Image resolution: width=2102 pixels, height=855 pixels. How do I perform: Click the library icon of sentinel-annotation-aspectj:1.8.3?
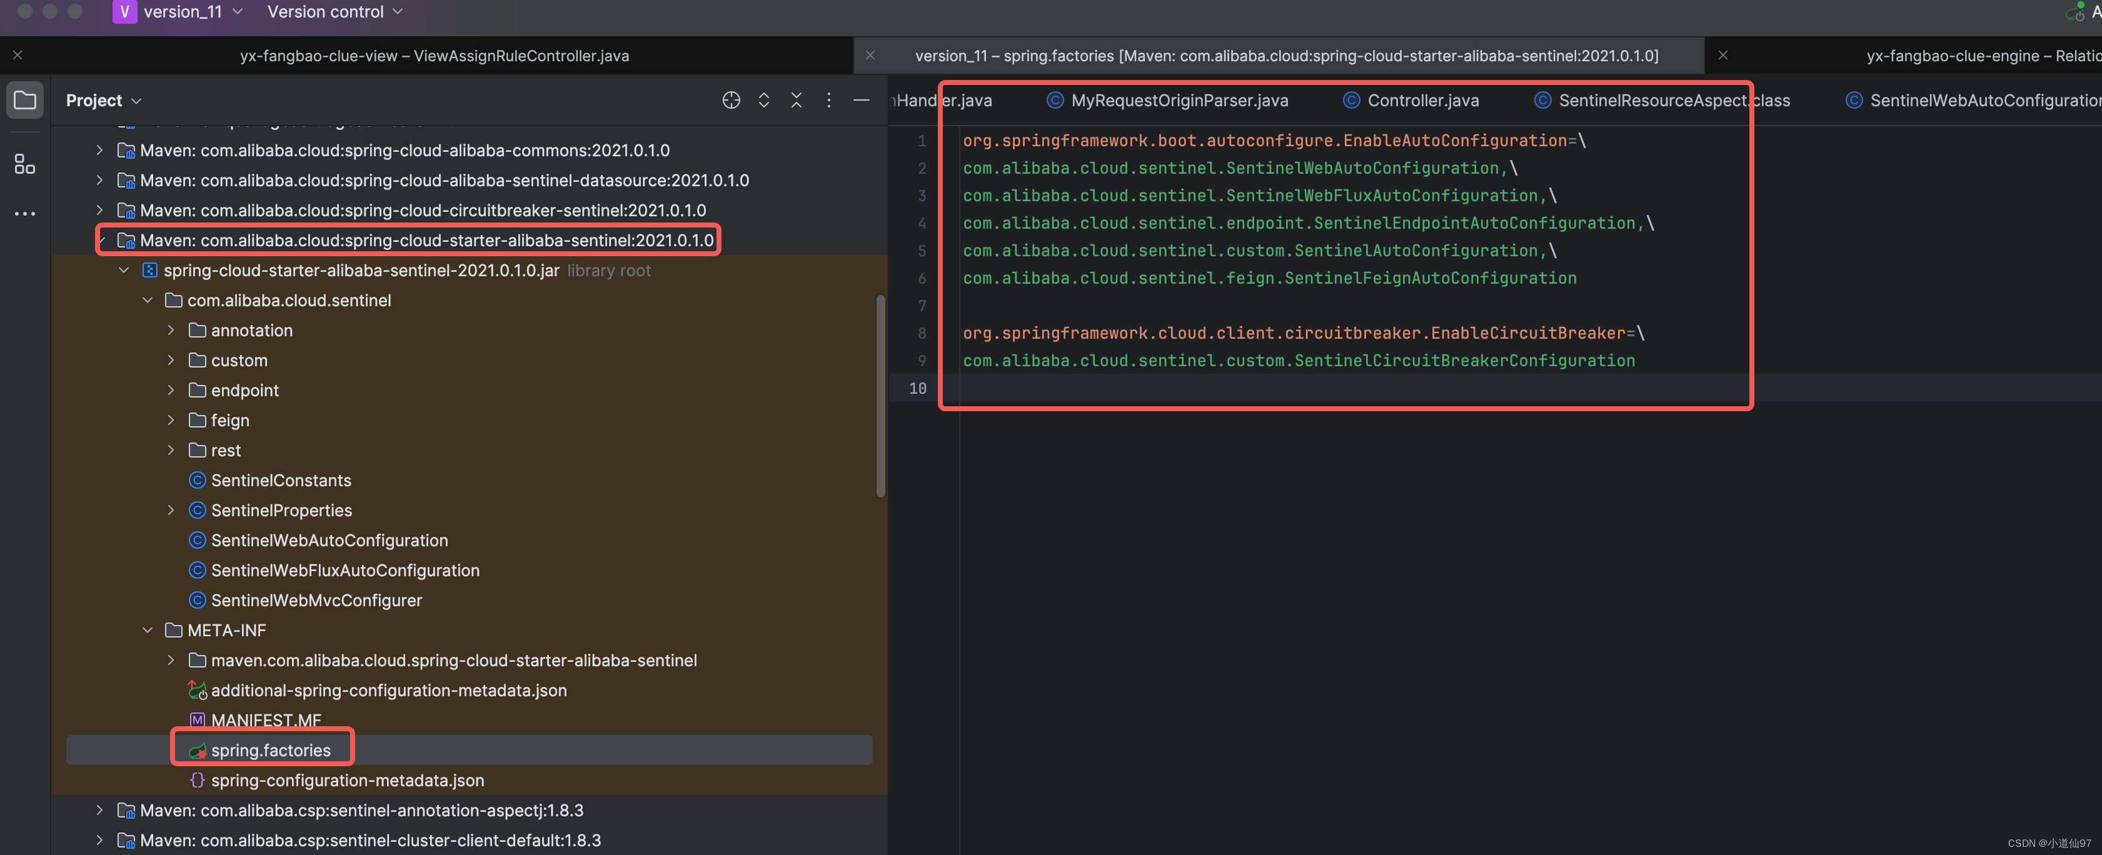coord(126,810)
